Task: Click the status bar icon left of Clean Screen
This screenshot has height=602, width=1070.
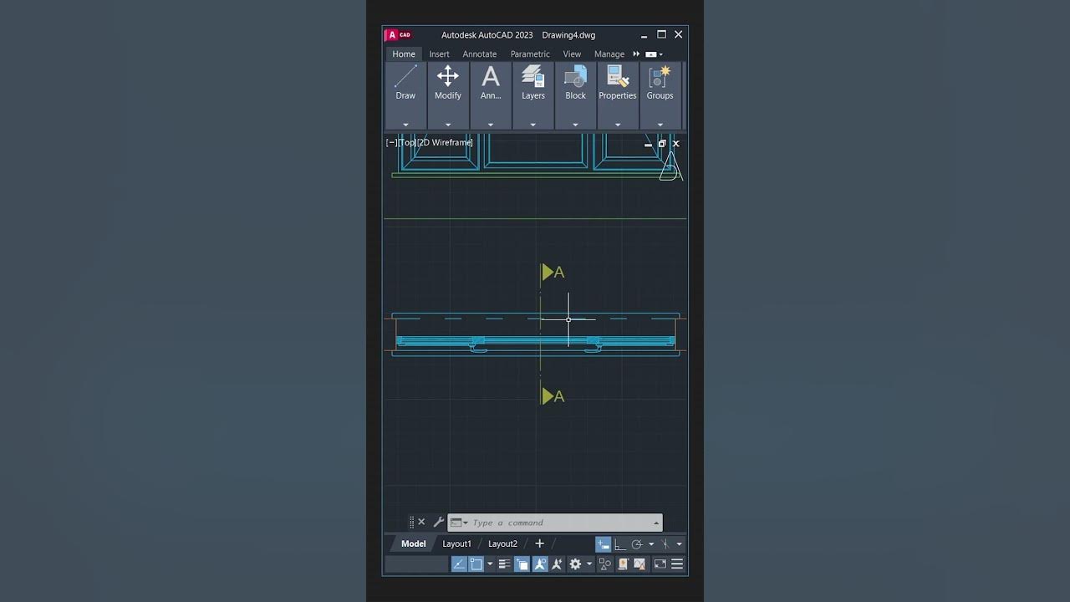Action: (x=640, y=564)
